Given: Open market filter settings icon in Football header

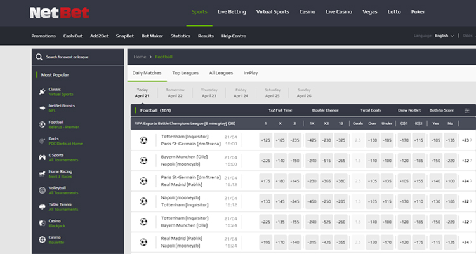Looking at the screenshot, I should pyautogui.click(x=467, y=110).
